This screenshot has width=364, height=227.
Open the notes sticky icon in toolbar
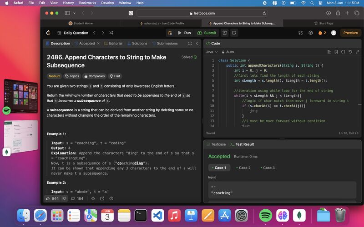[x=234, y=33]
